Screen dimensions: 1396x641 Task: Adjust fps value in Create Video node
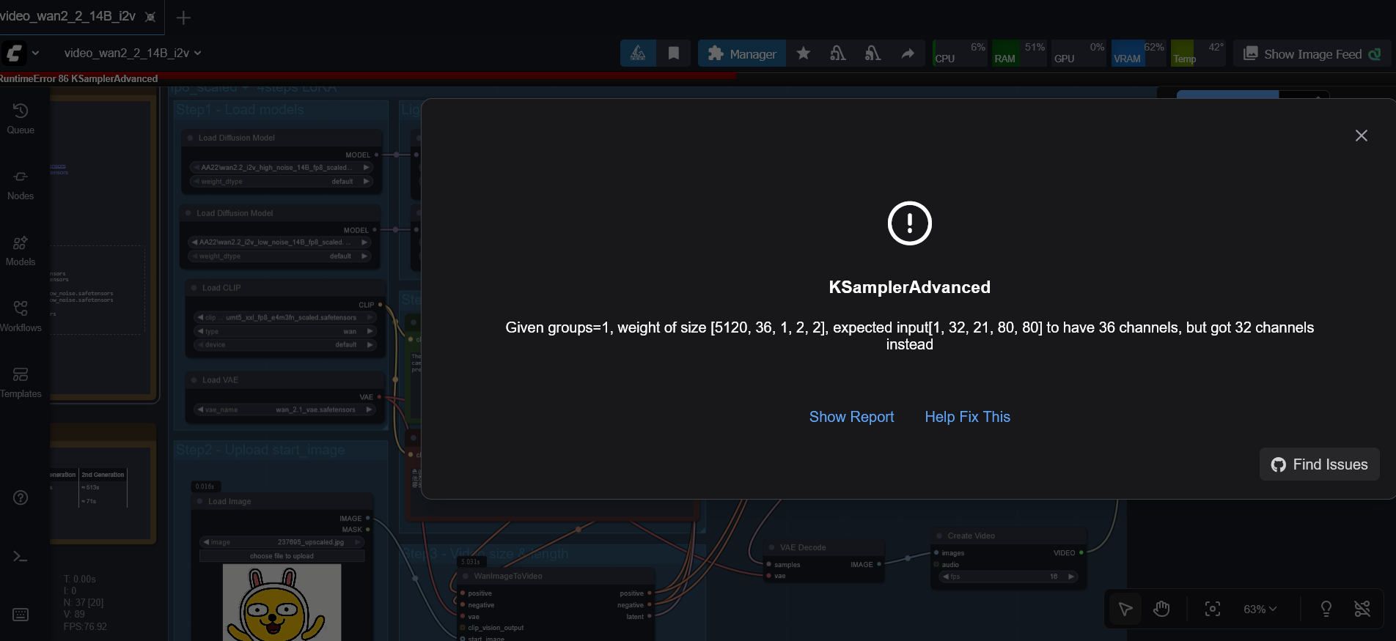(x=1009, y=577)
